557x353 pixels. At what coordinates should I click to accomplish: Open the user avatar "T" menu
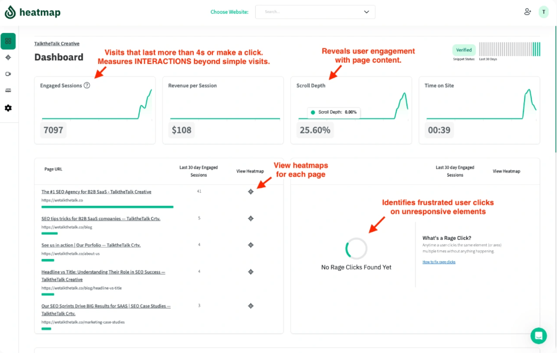click(x=543, y=12)
